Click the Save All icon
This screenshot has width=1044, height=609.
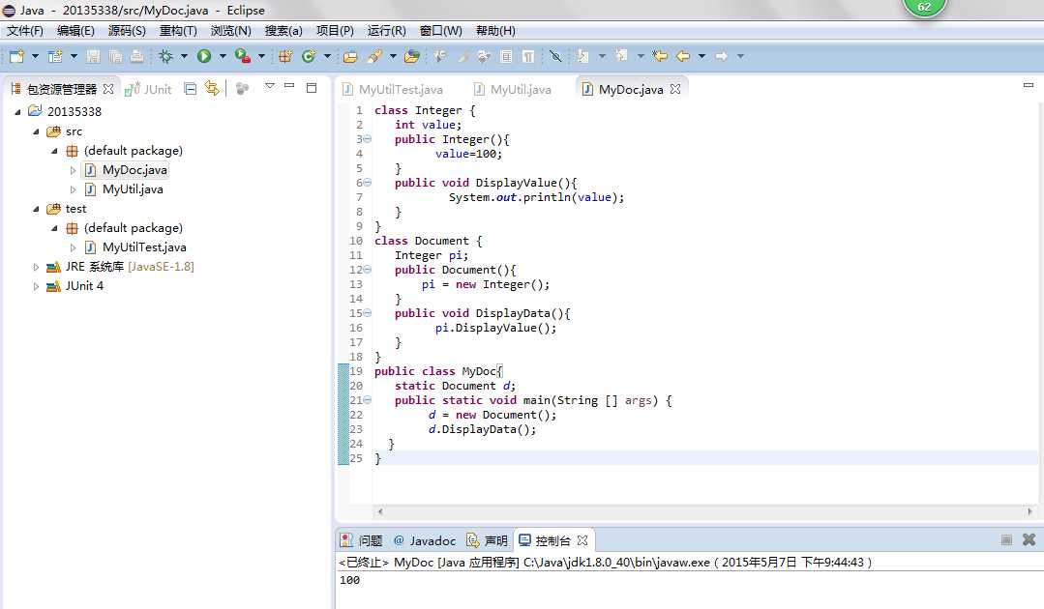tap(115, 56)
